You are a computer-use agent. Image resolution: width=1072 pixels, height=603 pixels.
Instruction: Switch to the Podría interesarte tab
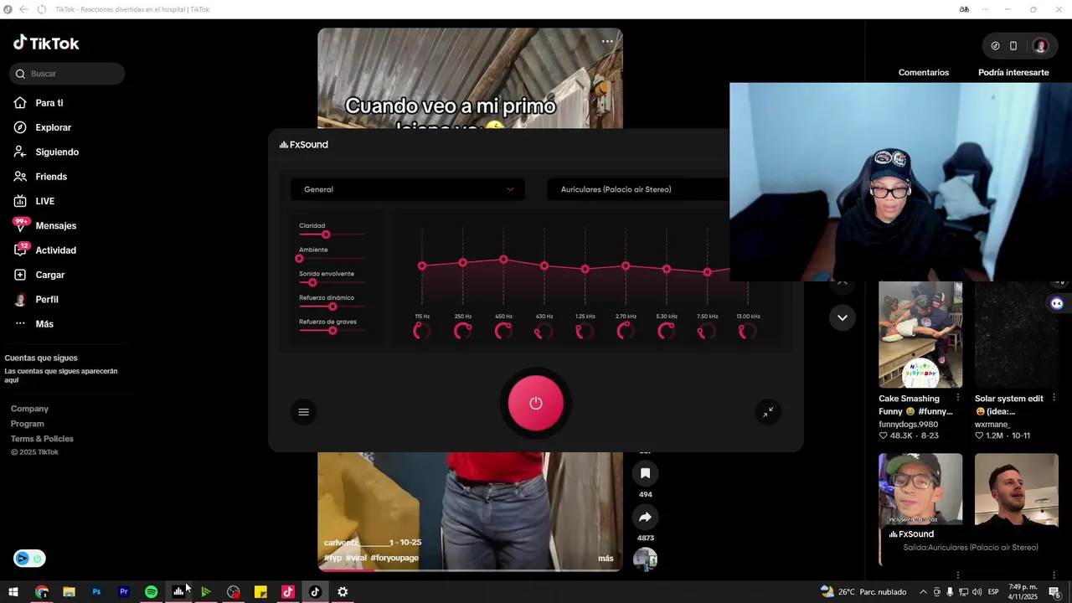pos(1013,73)
